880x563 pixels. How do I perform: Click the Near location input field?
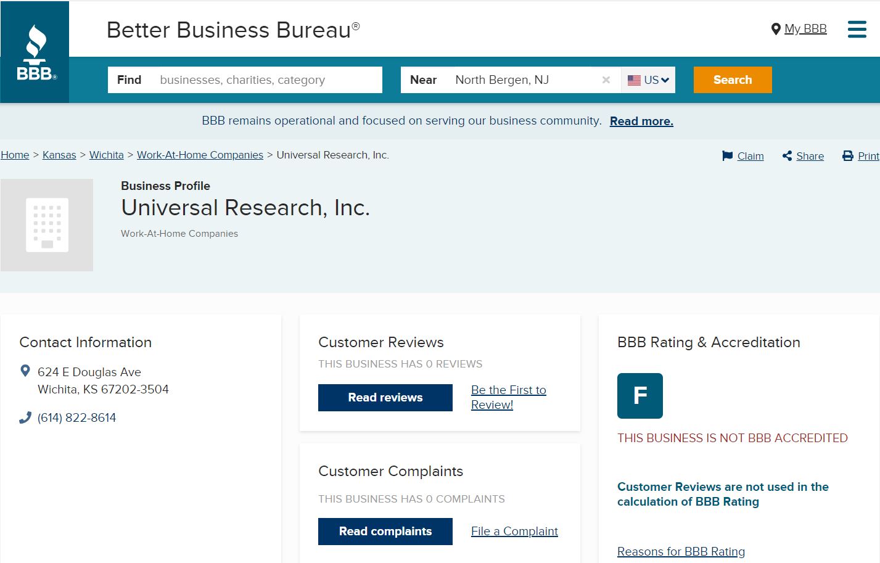pyautogui.click(x=511, y=80)
